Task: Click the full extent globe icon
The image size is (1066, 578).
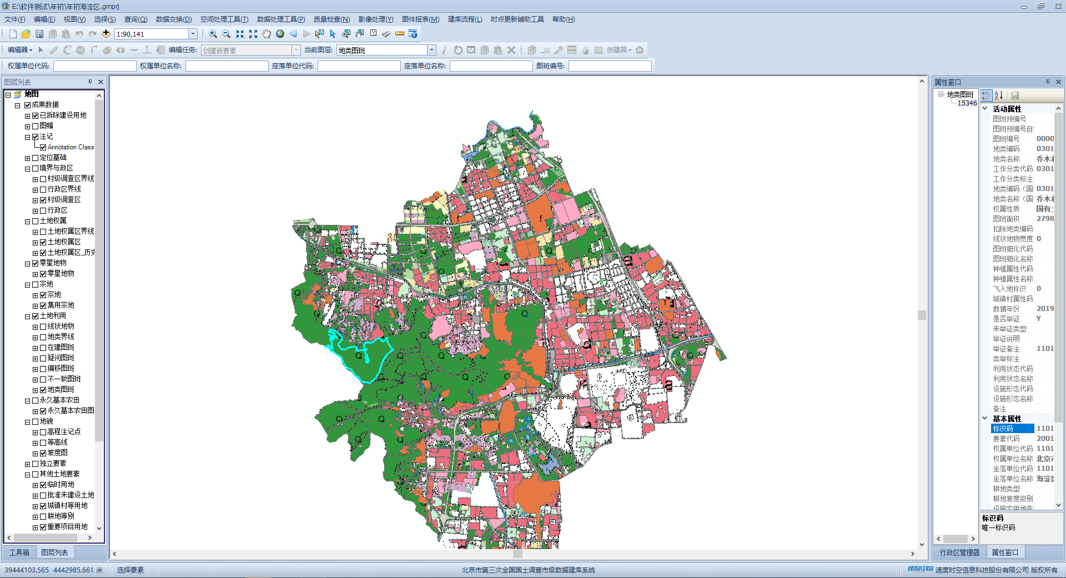Action: tap(280, 34)
